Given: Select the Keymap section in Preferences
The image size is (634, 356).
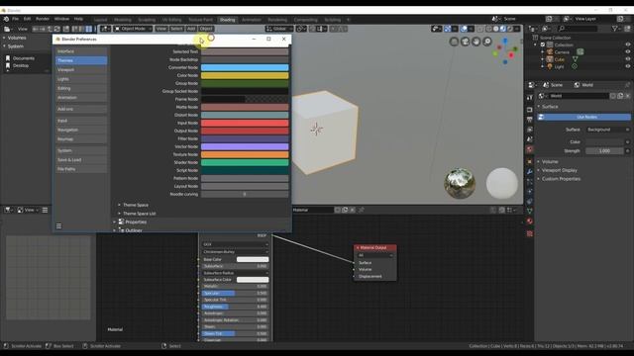Looking at the screenshot, I should coord(81,139).
